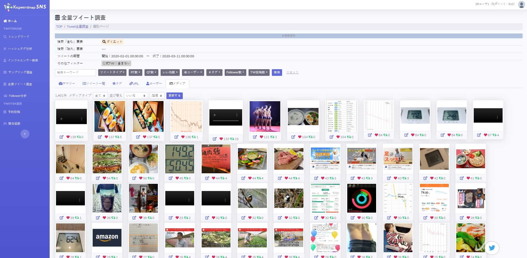Open the 降順 sort order select

coord(157,96)
